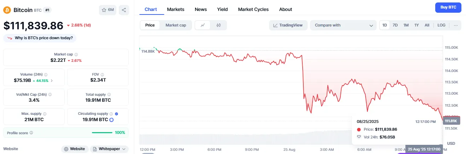Switch to line chart view icon
This screenshot has width=466, height=154.
[203, 25]
